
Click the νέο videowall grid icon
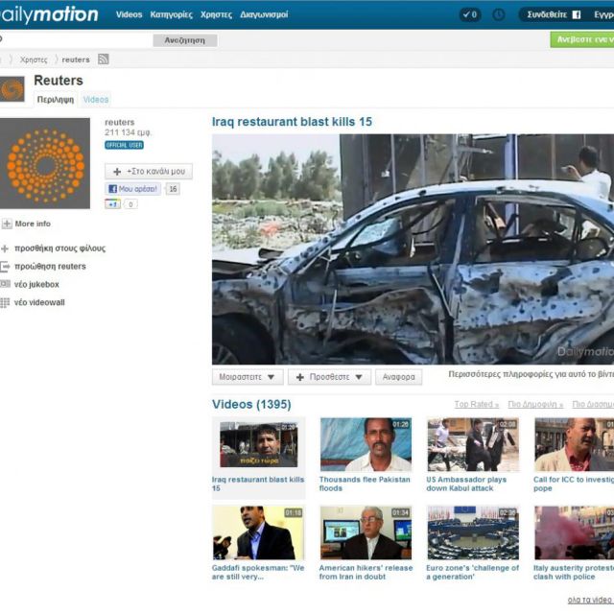click(5, 302)
